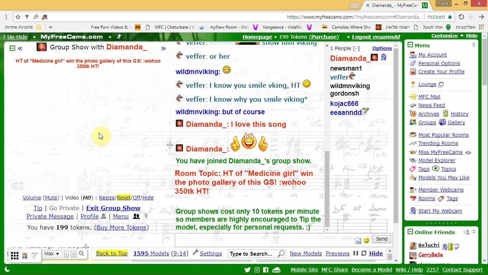Click the Exit Group Show link
The height and width of the screenshot is (275, 488).
tap(113, 208)
